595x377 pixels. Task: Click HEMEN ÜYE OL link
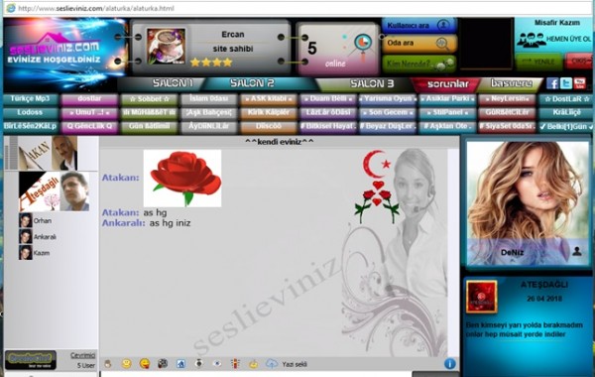point(568,39)
